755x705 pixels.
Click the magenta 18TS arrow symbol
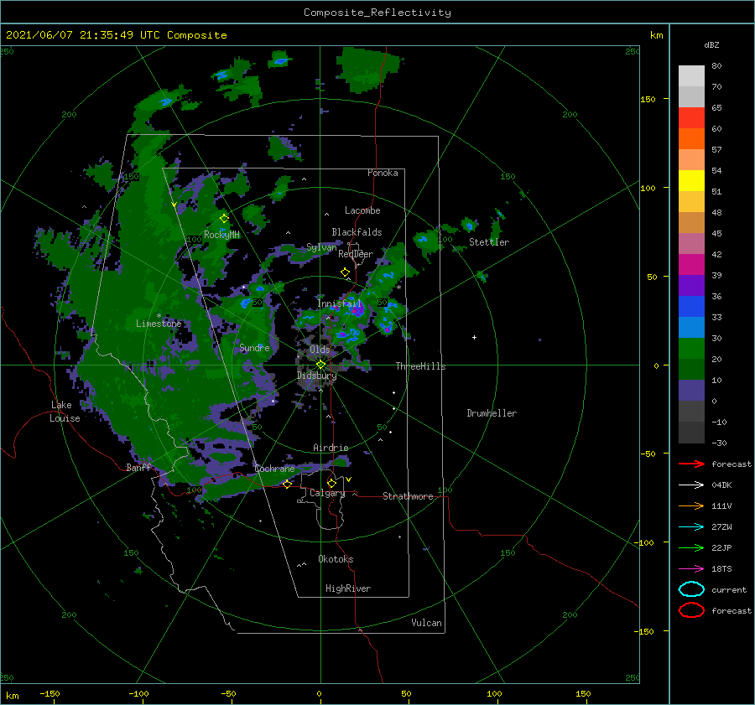click(x=691, y=569)
